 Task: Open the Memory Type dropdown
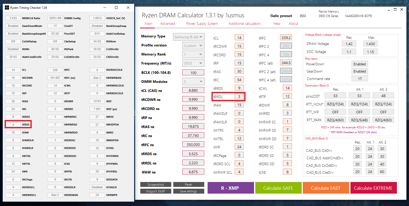pos(189,37)
